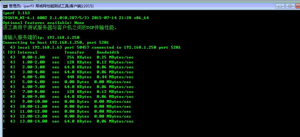Click the 'Bandwidth' column header
Screen dimensions: 300x137
(108, 52)
